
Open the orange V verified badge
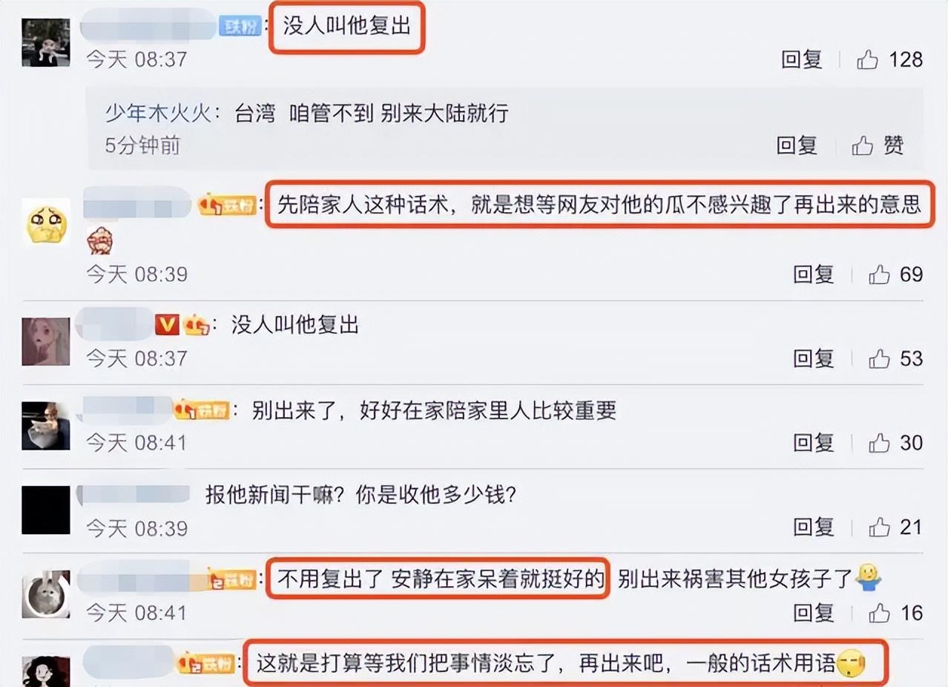[x=167, y=324]
